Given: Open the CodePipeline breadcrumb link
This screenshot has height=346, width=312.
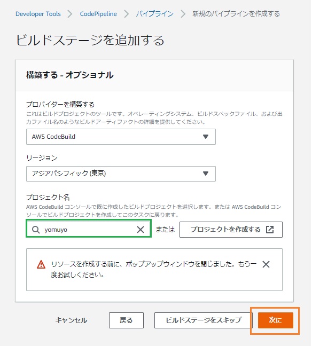Looking at the screenshot, I should point(98,14).
